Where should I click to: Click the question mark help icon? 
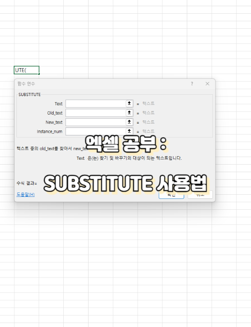pos(192,84)
